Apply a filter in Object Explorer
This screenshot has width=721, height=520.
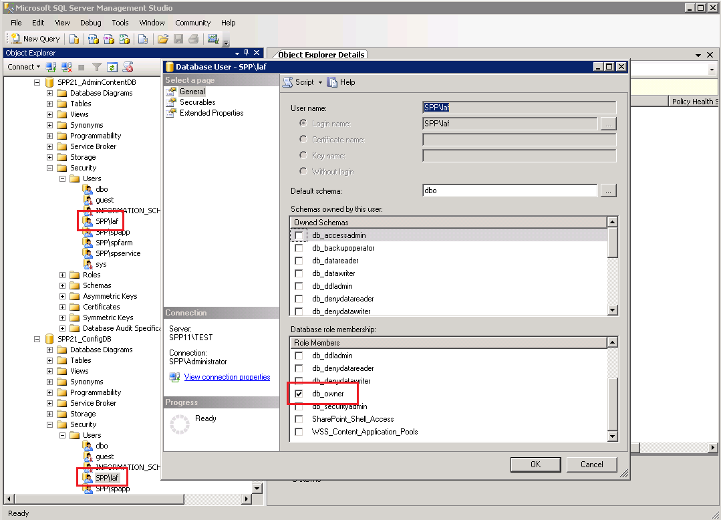point(96,67)
